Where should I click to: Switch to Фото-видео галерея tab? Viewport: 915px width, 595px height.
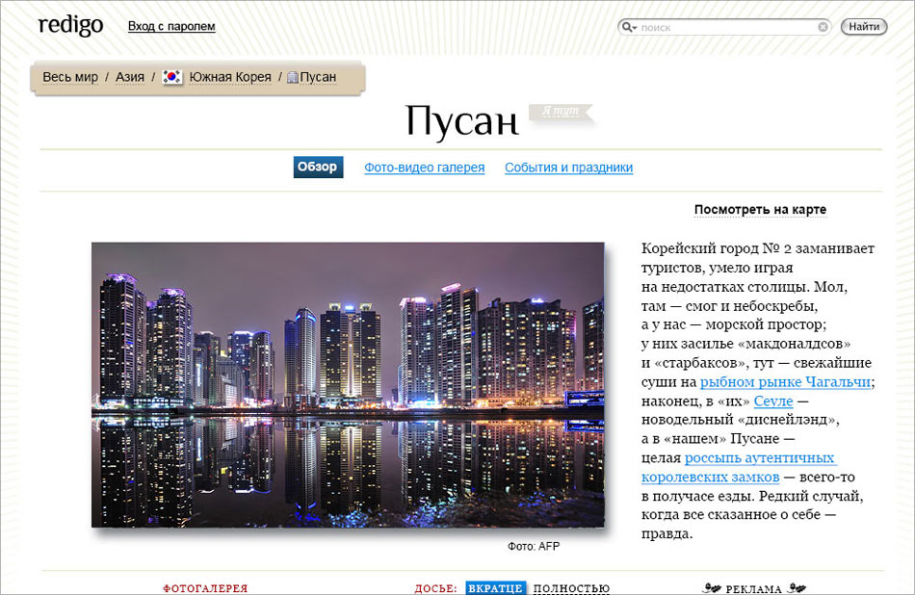[x=424, y=168]
